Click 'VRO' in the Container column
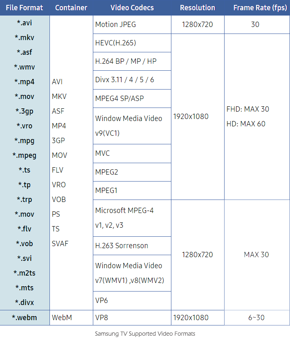290x341 pixels. click(x=59, y=185)
